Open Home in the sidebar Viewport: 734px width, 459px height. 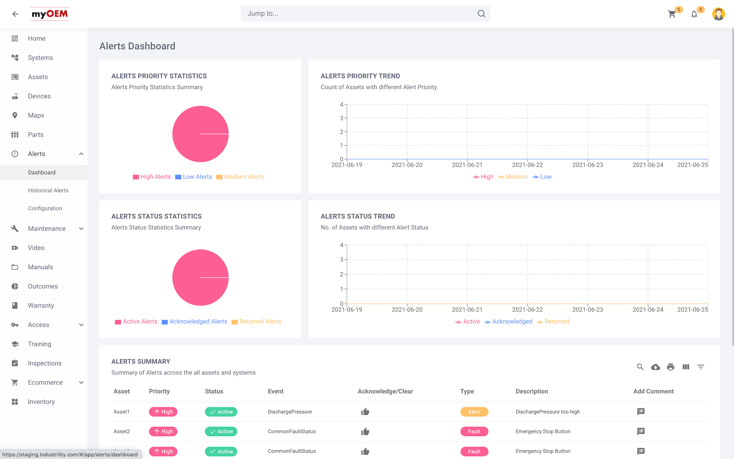[x=43, y=38]
